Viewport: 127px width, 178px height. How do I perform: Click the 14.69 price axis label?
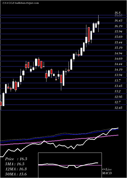(118, 59)
